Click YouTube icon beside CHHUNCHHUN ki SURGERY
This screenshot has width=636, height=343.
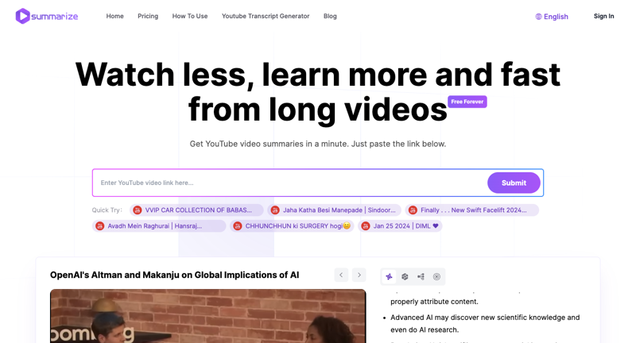(238, 226)
